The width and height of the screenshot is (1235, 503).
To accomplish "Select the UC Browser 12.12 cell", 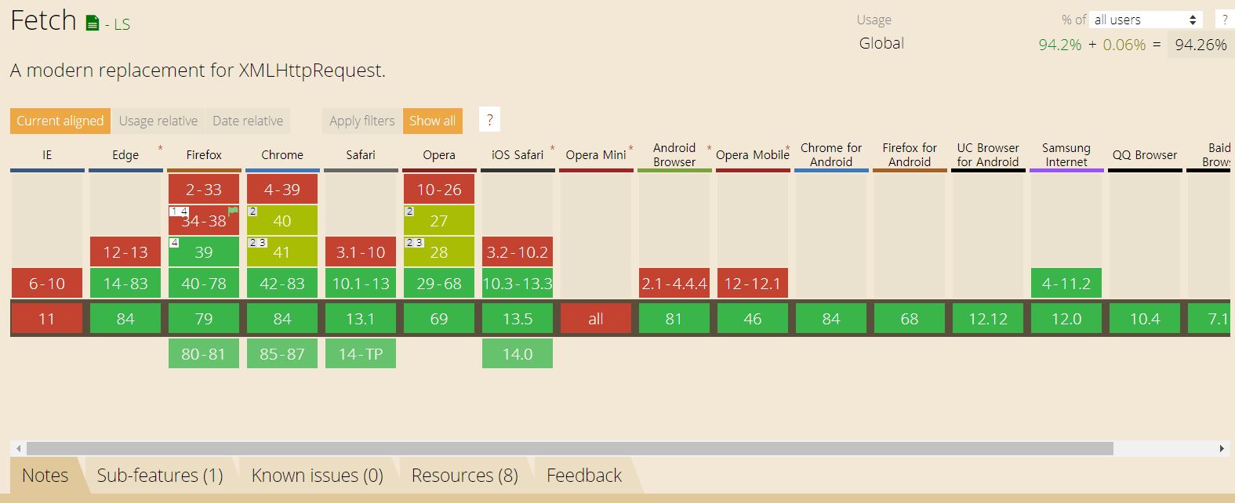I will click(x=988, y=318).
